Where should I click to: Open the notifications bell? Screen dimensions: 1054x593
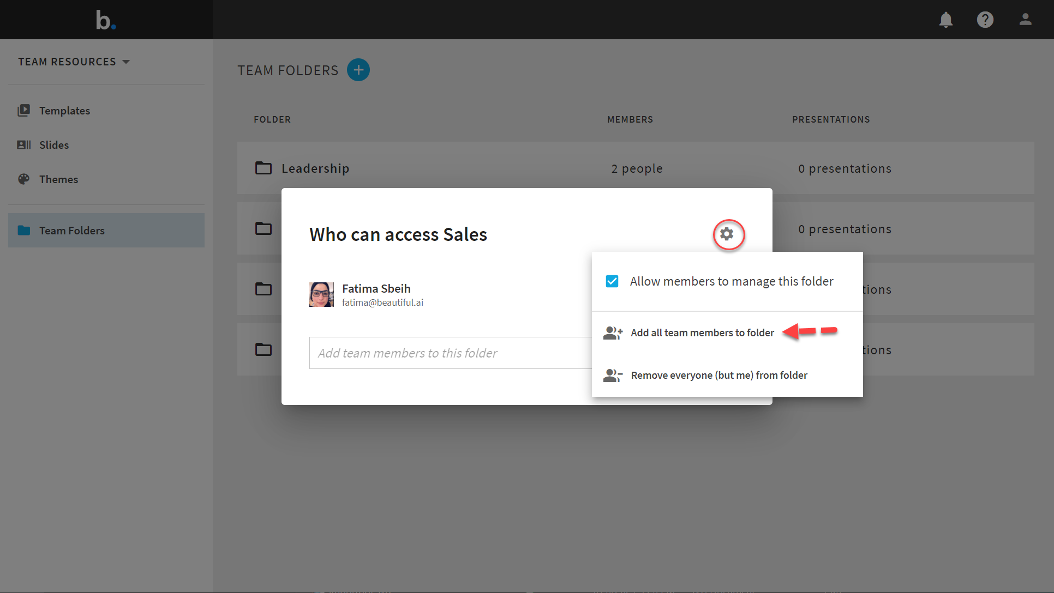[945, 20]
